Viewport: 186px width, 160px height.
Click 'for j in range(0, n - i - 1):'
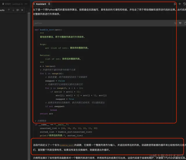click(64, 88)
